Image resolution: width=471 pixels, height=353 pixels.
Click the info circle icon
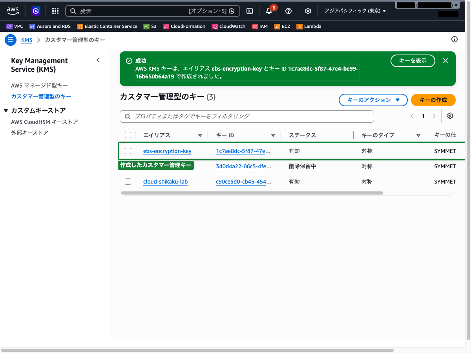coord(455,39)
